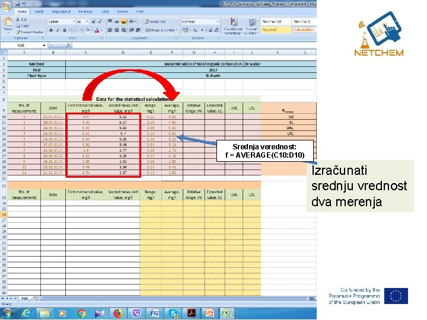The image size is (427, 320).
Task: Switch to the Formulas tab
Action: pyautogui.click(x=85, y=12)
